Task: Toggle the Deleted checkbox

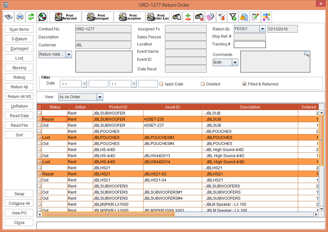Action: pos(203,84)
